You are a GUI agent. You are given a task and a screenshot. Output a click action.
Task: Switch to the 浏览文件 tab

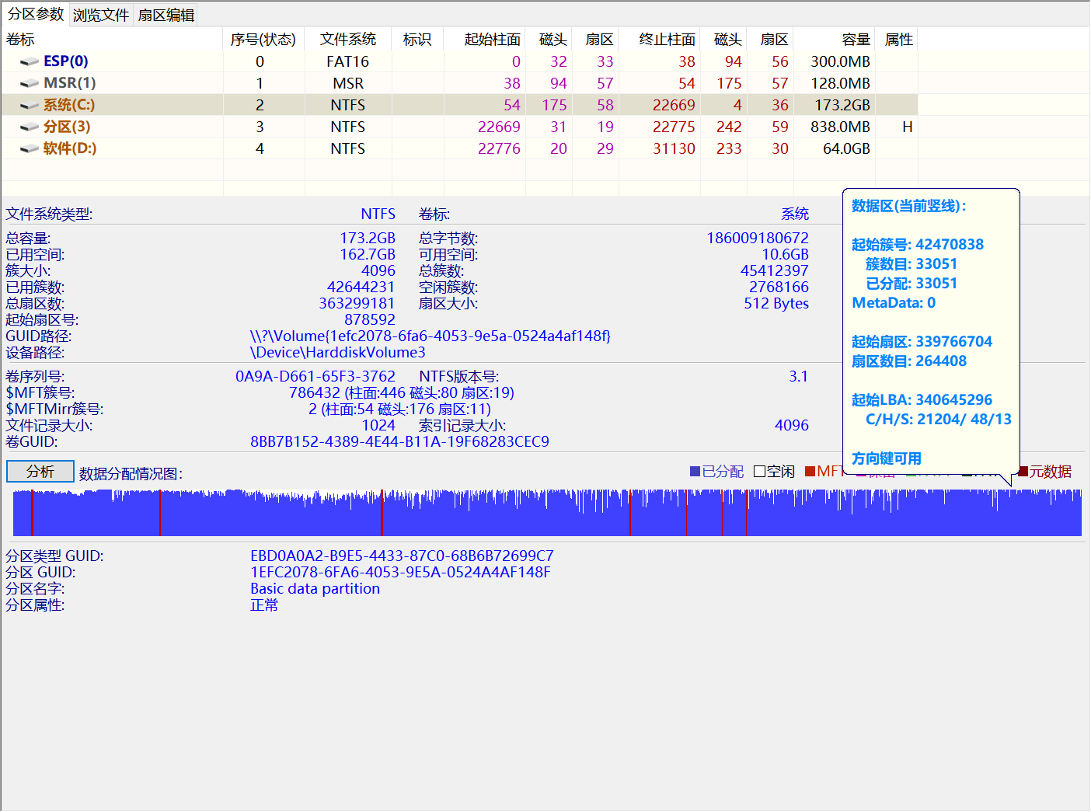point(101,14)
